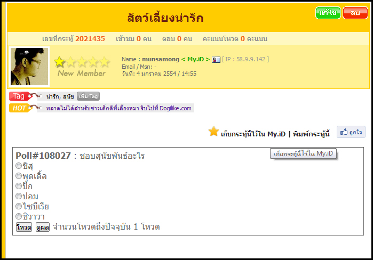Open the poster's avatar photo
Screen dimensions: 373x260
[x=29, y=67]
